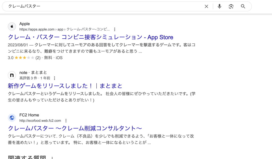Click the note snippet about 社会人の皆様
Image resolution: width=272 pixels, height=159 pixels.
click(x=102, y=97)
